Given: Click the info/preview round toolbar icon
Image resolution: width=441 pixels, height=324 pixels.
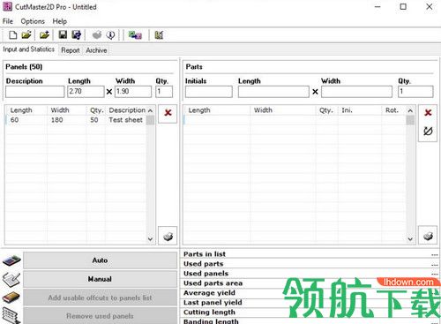Looking at the screenshot, I should 110,35.
